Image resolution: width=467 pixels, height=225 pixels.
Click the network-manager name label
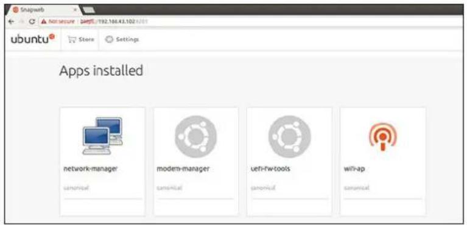tap(91, 169)
